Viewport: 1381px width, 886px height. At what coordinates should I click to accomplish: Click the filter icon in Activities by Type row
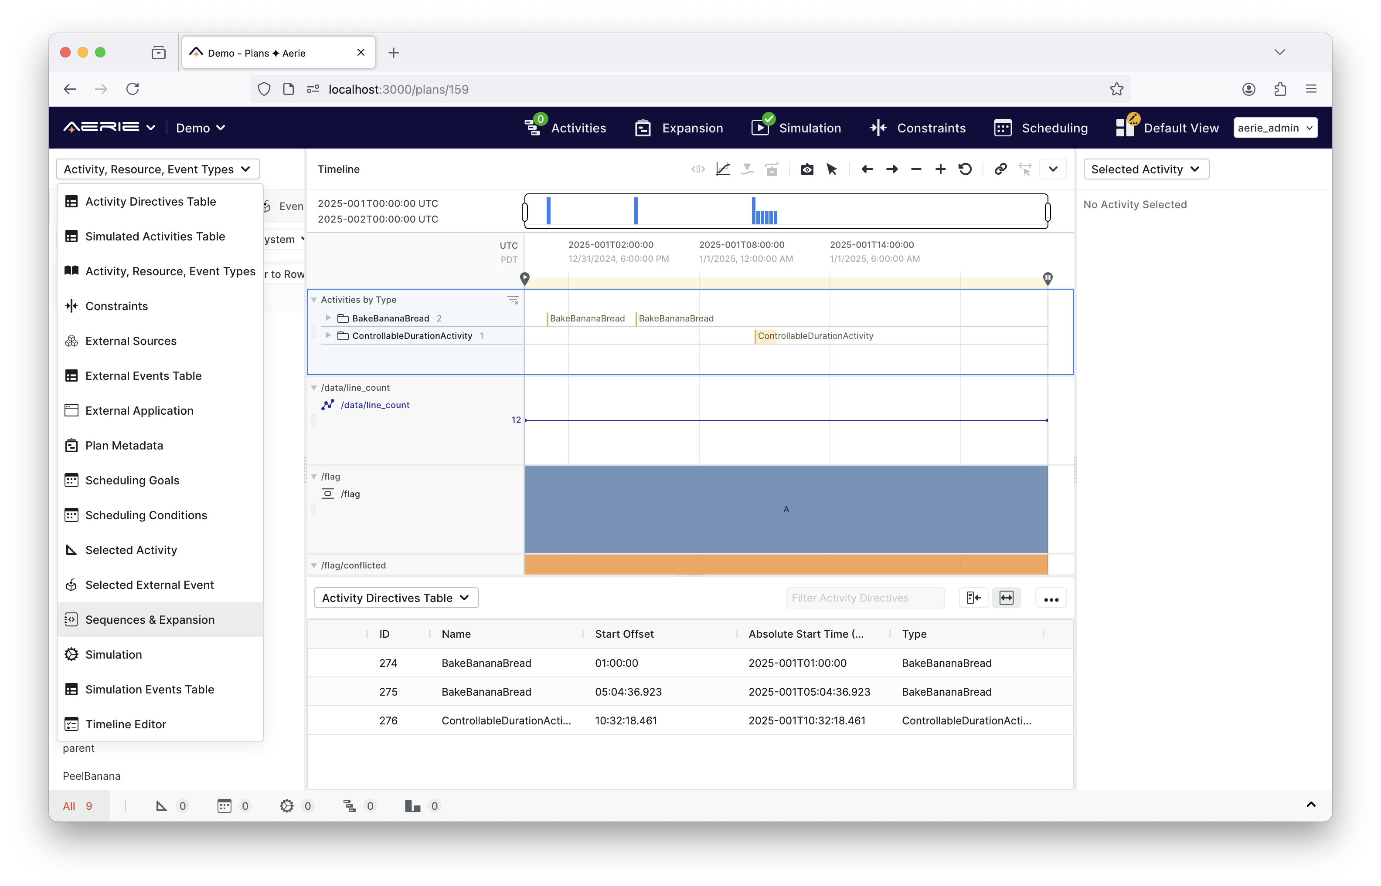pyautogui.click(x=512, y=300)
